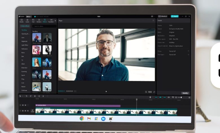
Task: Click the Proxy info icon
Action: [188, 51]
